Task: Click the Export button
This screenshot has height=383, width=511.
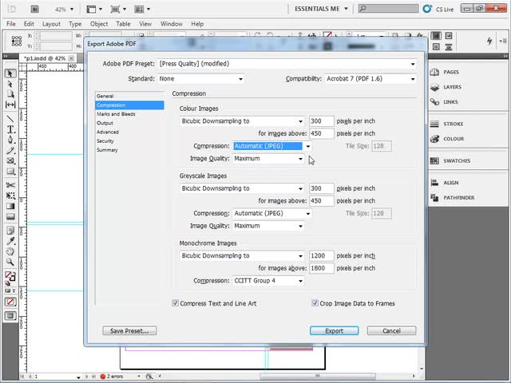Action: [334, 331]
